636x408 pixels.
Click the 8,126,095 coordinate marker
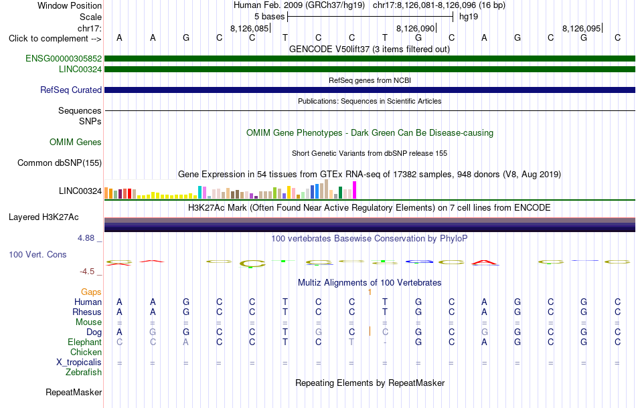click(582, 28)
